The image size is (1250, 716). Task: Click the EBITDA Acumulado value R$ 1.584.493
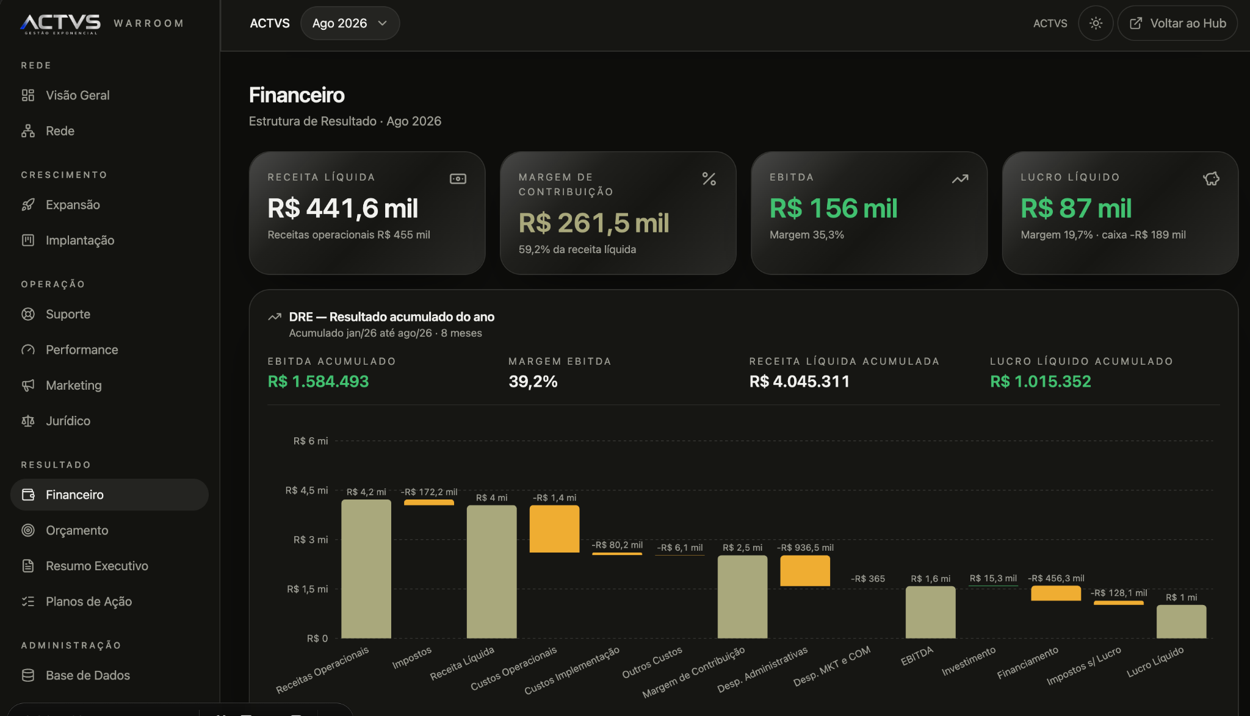[318, 382]
